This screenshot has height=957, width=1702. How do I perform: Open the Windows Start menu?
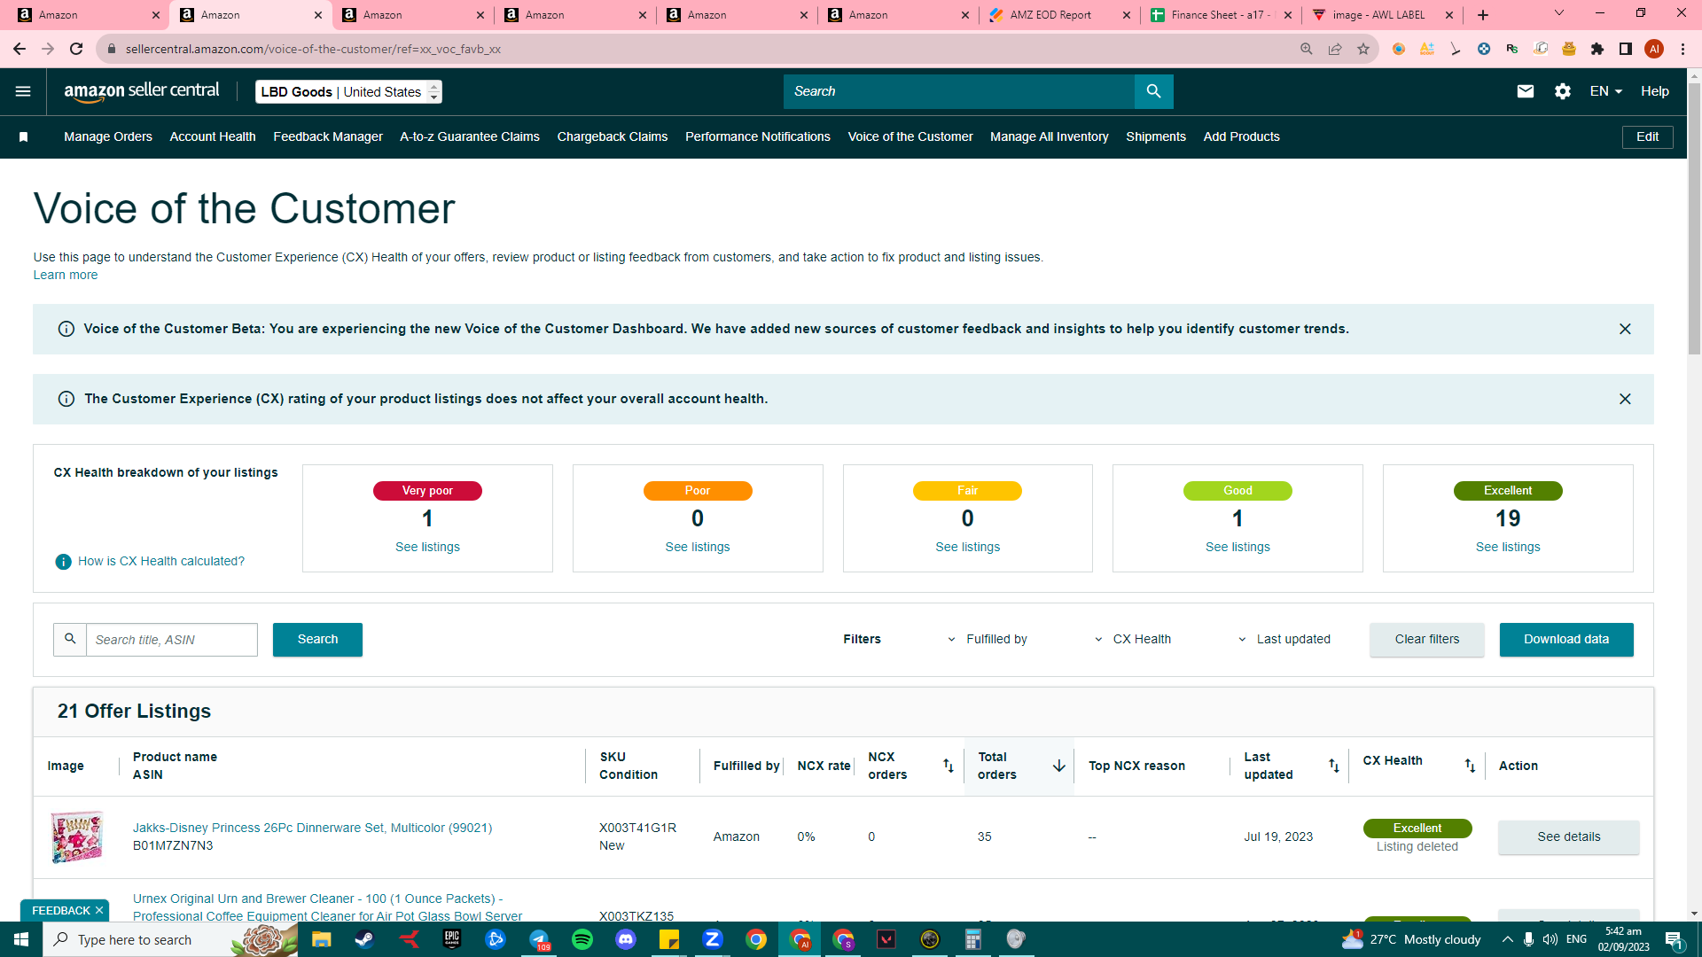point(21,939)
